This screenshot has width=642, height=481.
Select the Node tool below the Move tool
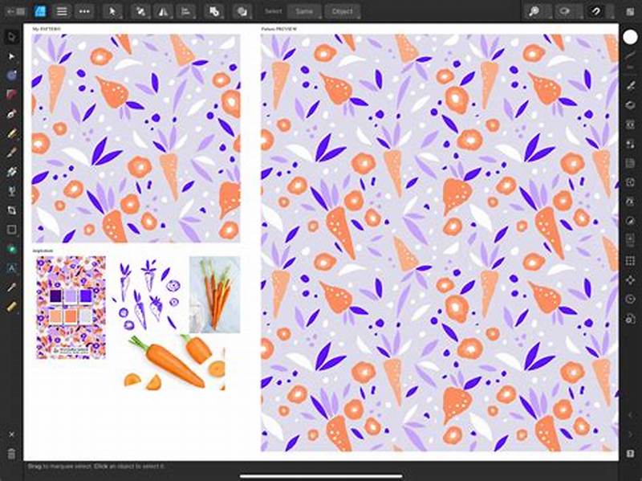10,56
